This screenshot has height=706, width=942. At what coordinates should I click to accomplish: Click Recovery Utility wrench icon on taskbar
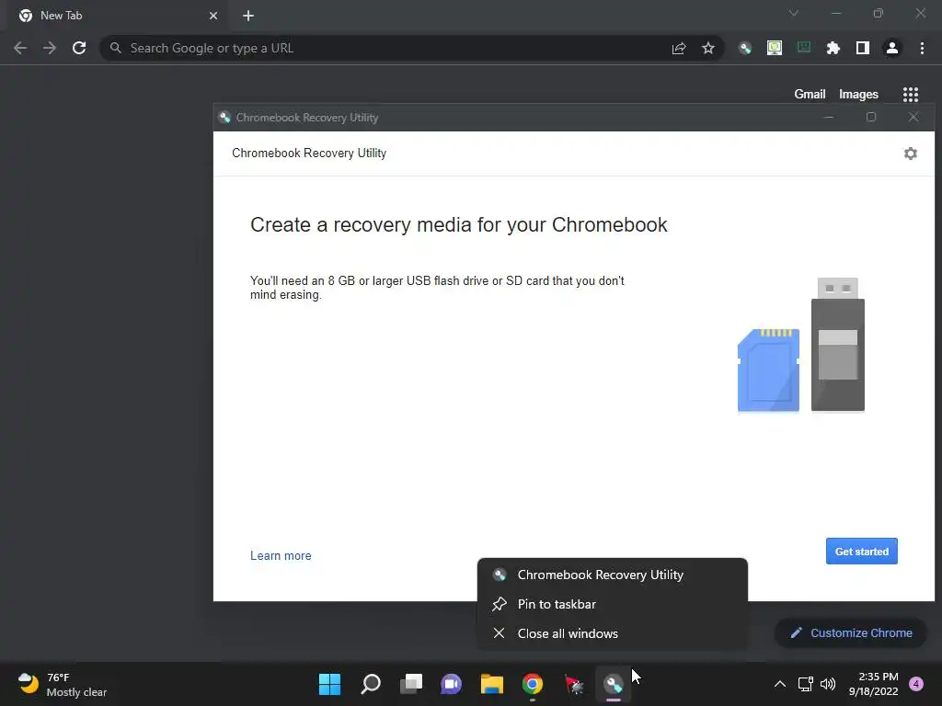coord(614,684)
